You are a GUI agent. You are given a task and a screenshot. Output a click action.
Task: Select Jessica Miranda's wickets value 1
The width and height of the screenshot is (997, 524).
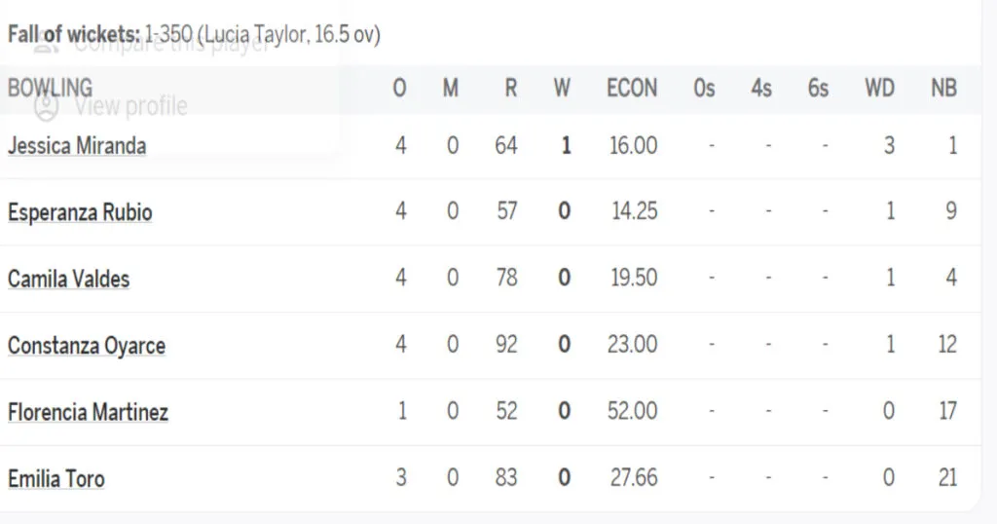point(566,146)
